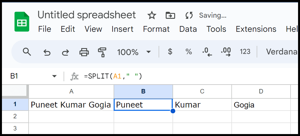Click the Google Sheets home logo

[x=22, y=22]
